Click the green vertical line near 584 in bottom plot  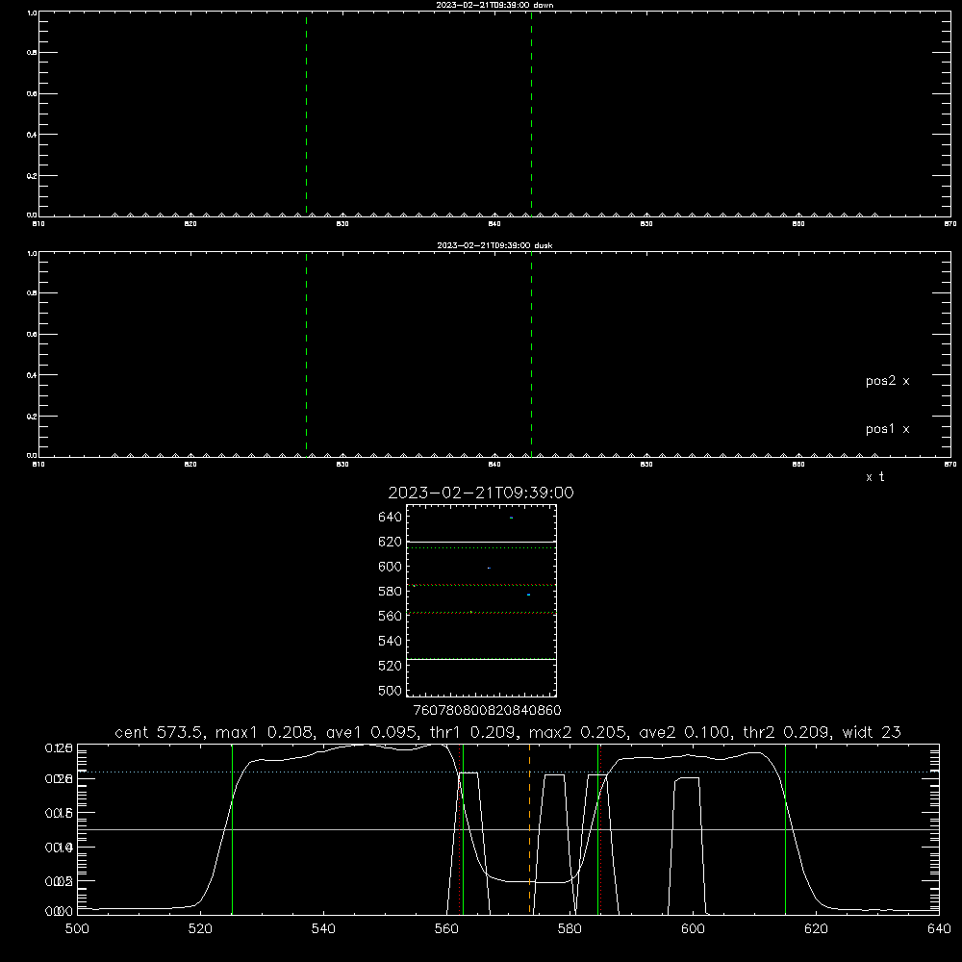[x=597, y=828]
